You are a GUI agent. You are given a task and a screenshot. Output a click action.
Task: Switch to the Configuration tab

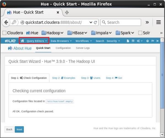tap(63, 48)
